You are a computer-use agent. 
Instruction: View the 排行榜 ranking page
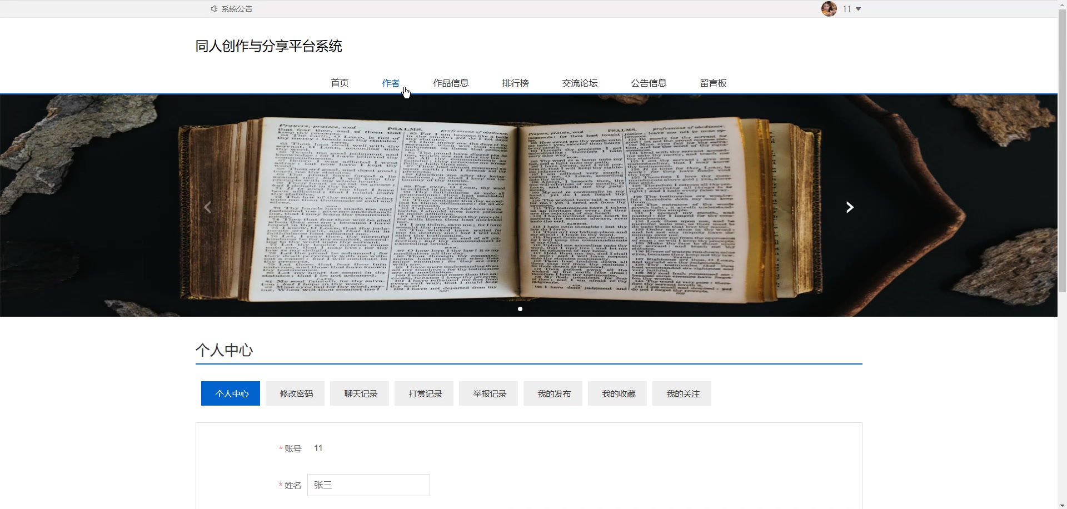[515, 83]
